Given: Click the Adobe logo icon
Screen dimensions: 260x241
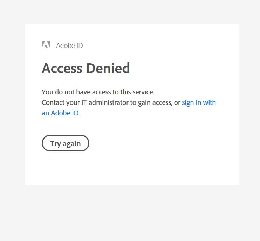Looking at the screenshot, I should pyautogui.click(x=46, y=45).
